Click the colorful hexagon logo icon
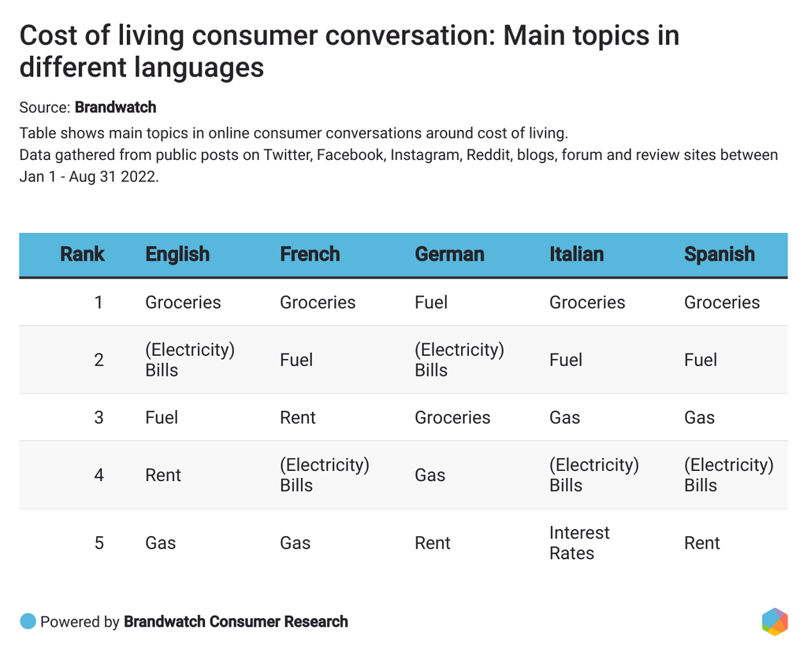The image size is (807, 659). pos(775,621)
